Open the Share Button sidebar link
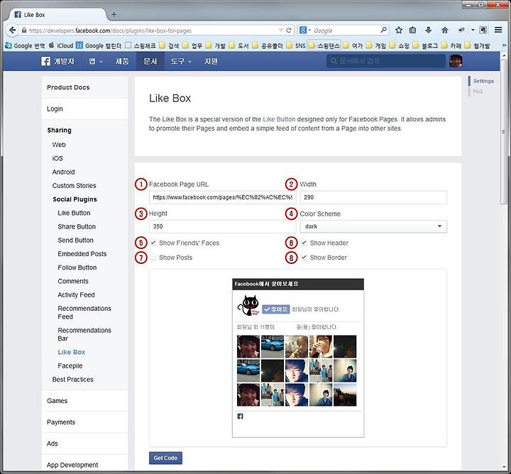Viewport: 511px width, 474px height. click(x=77, y=226)
